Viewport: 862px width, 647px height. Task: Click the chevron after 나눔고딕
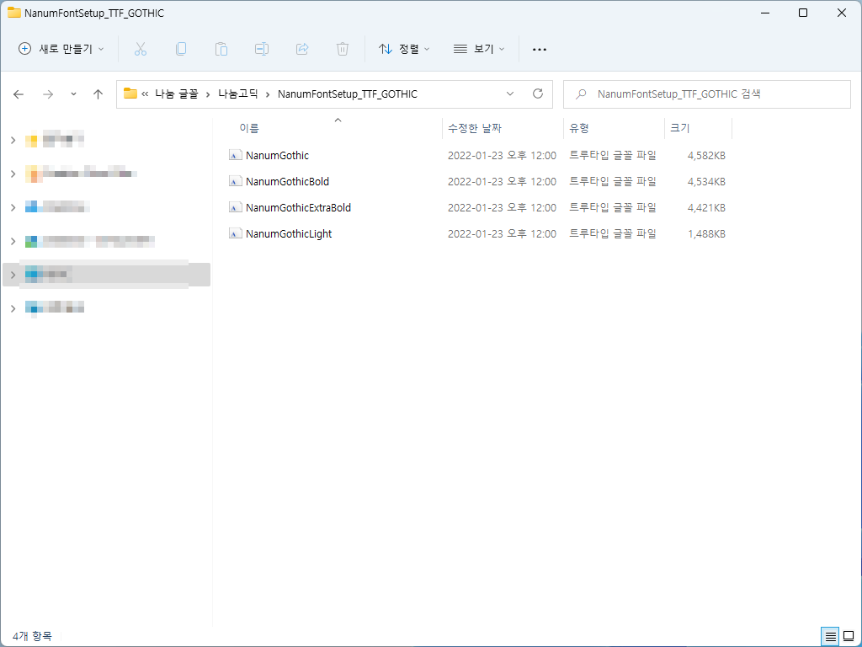click(268, 94)
